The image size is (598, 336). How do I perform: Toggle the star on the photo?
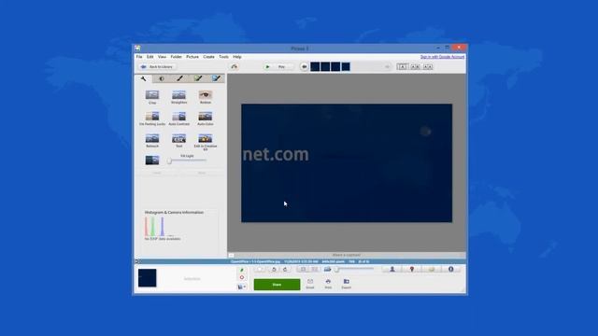pyautogui.click(x=260, y=270)
